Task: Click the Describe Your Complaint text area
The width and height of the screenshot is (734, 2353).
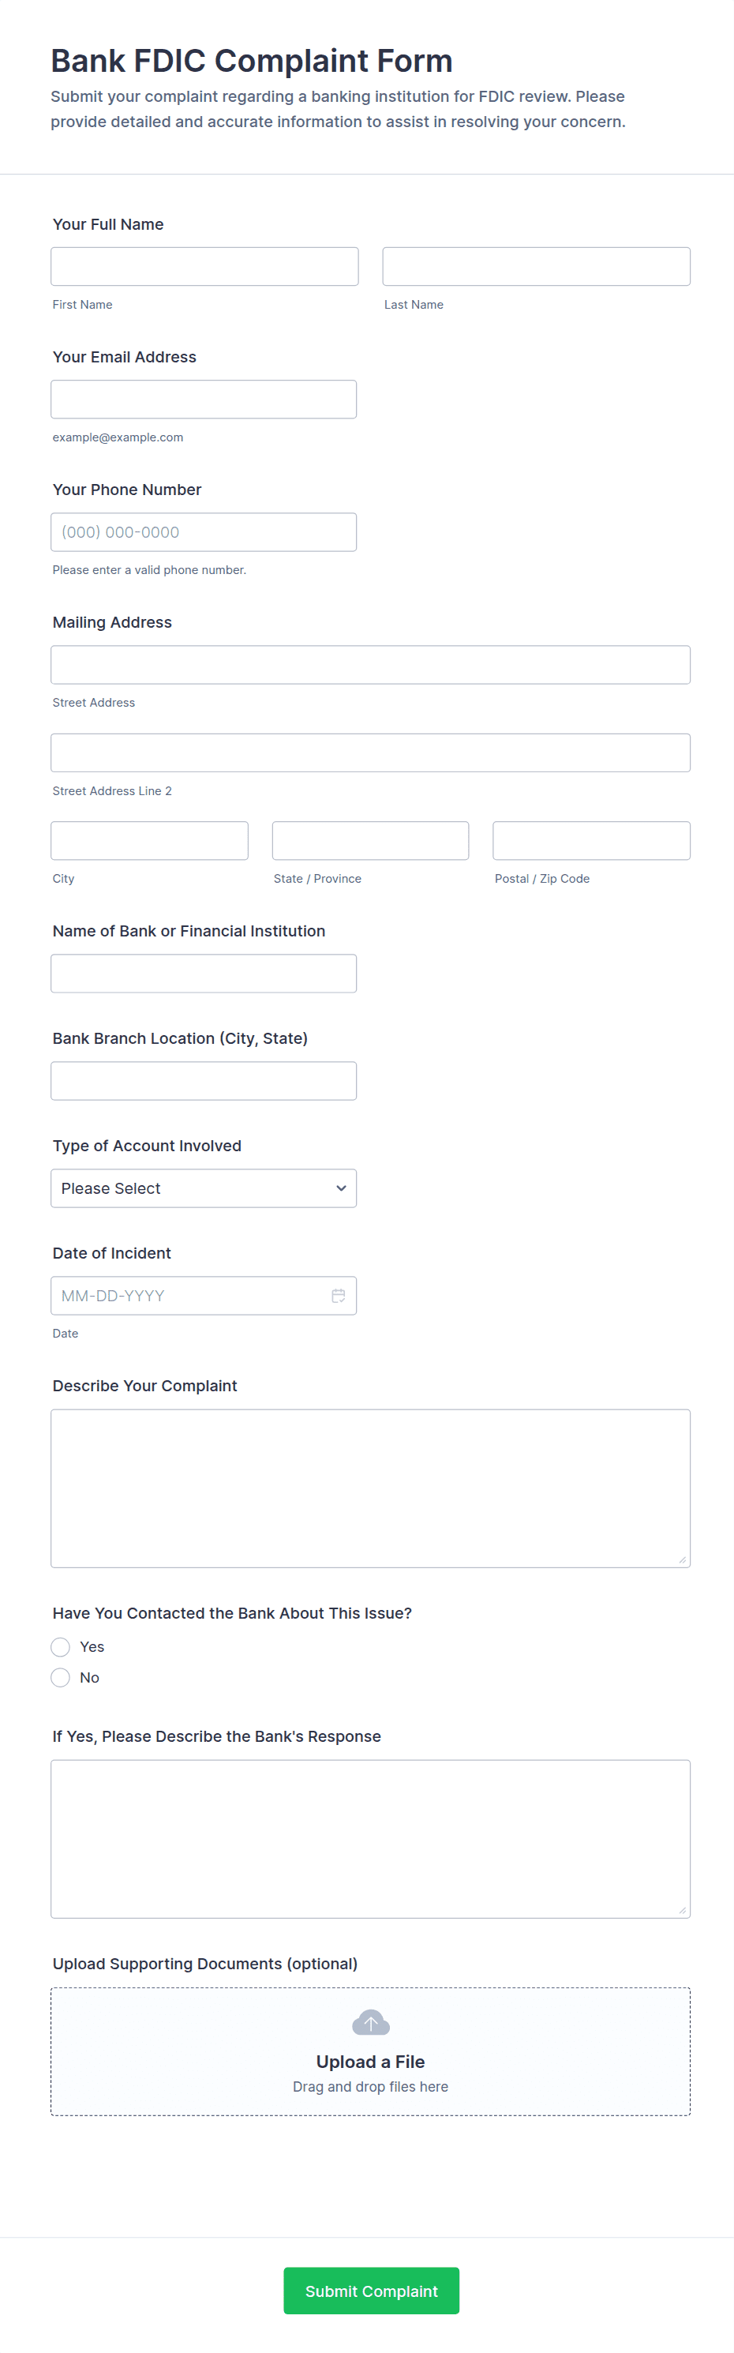Action: click(x=369, y=1487)
